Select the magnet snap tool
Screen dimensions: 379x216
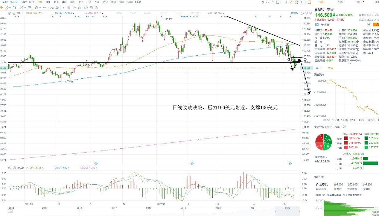pos(69,8)
